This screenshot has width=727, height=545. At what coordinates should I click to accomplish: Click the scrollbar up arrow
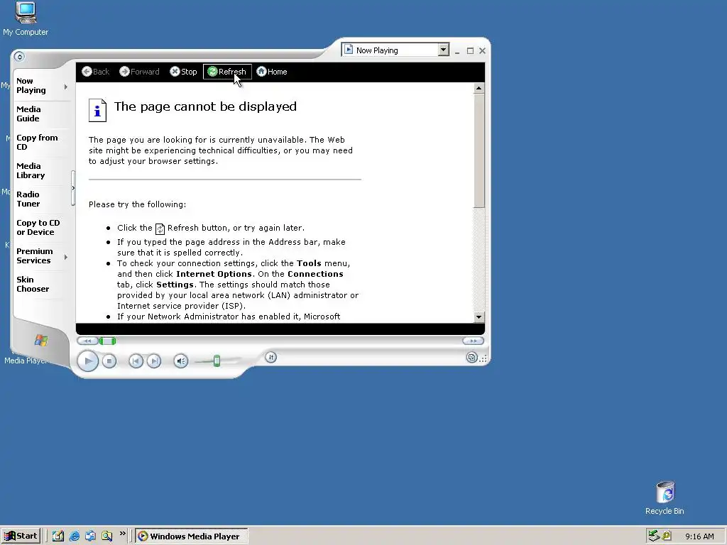click(x=479, y=88)
